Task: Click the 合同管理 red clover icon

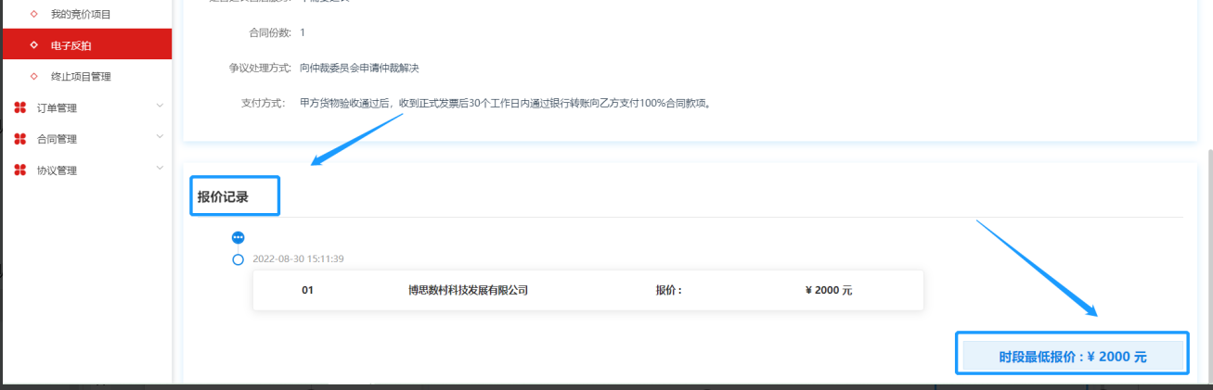Action: point(20,139)
